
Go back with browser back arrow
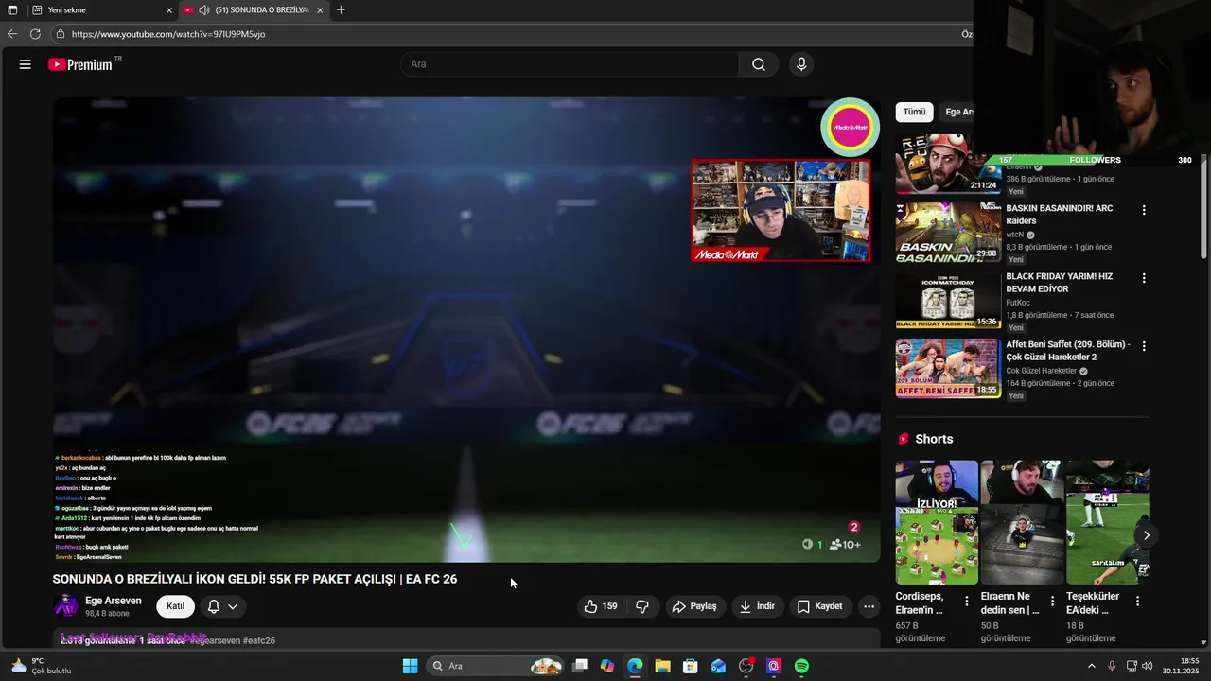[12, 34]
